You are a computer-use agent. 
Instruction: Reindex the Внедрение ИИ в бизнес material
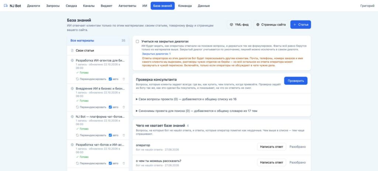tap(91, 107)
